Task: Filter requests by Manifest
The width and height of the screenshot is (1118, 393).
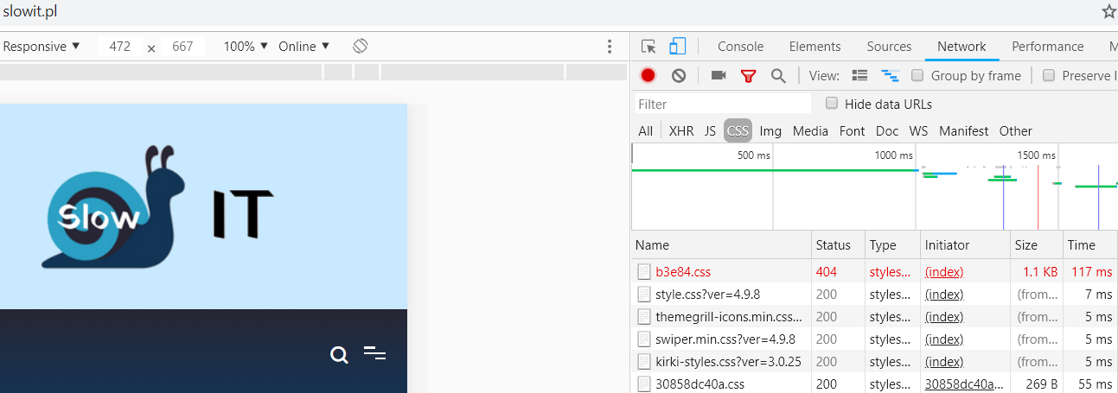Action: coord(963,131)
